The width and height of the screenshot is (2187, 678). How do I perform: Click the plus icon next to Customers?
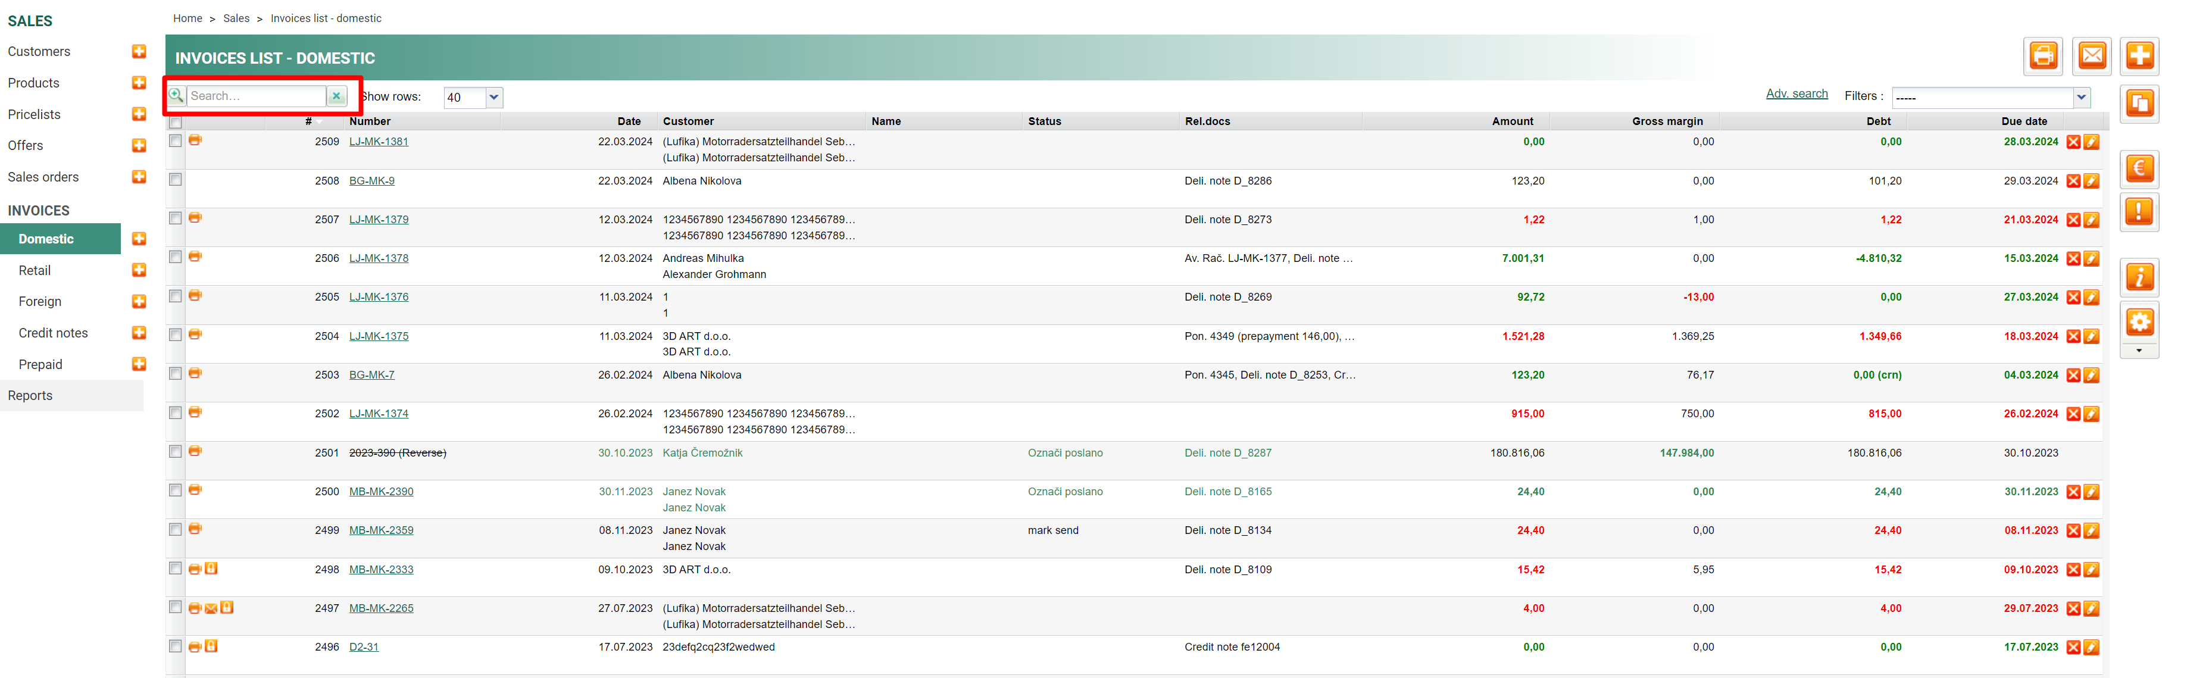point(139,52)
